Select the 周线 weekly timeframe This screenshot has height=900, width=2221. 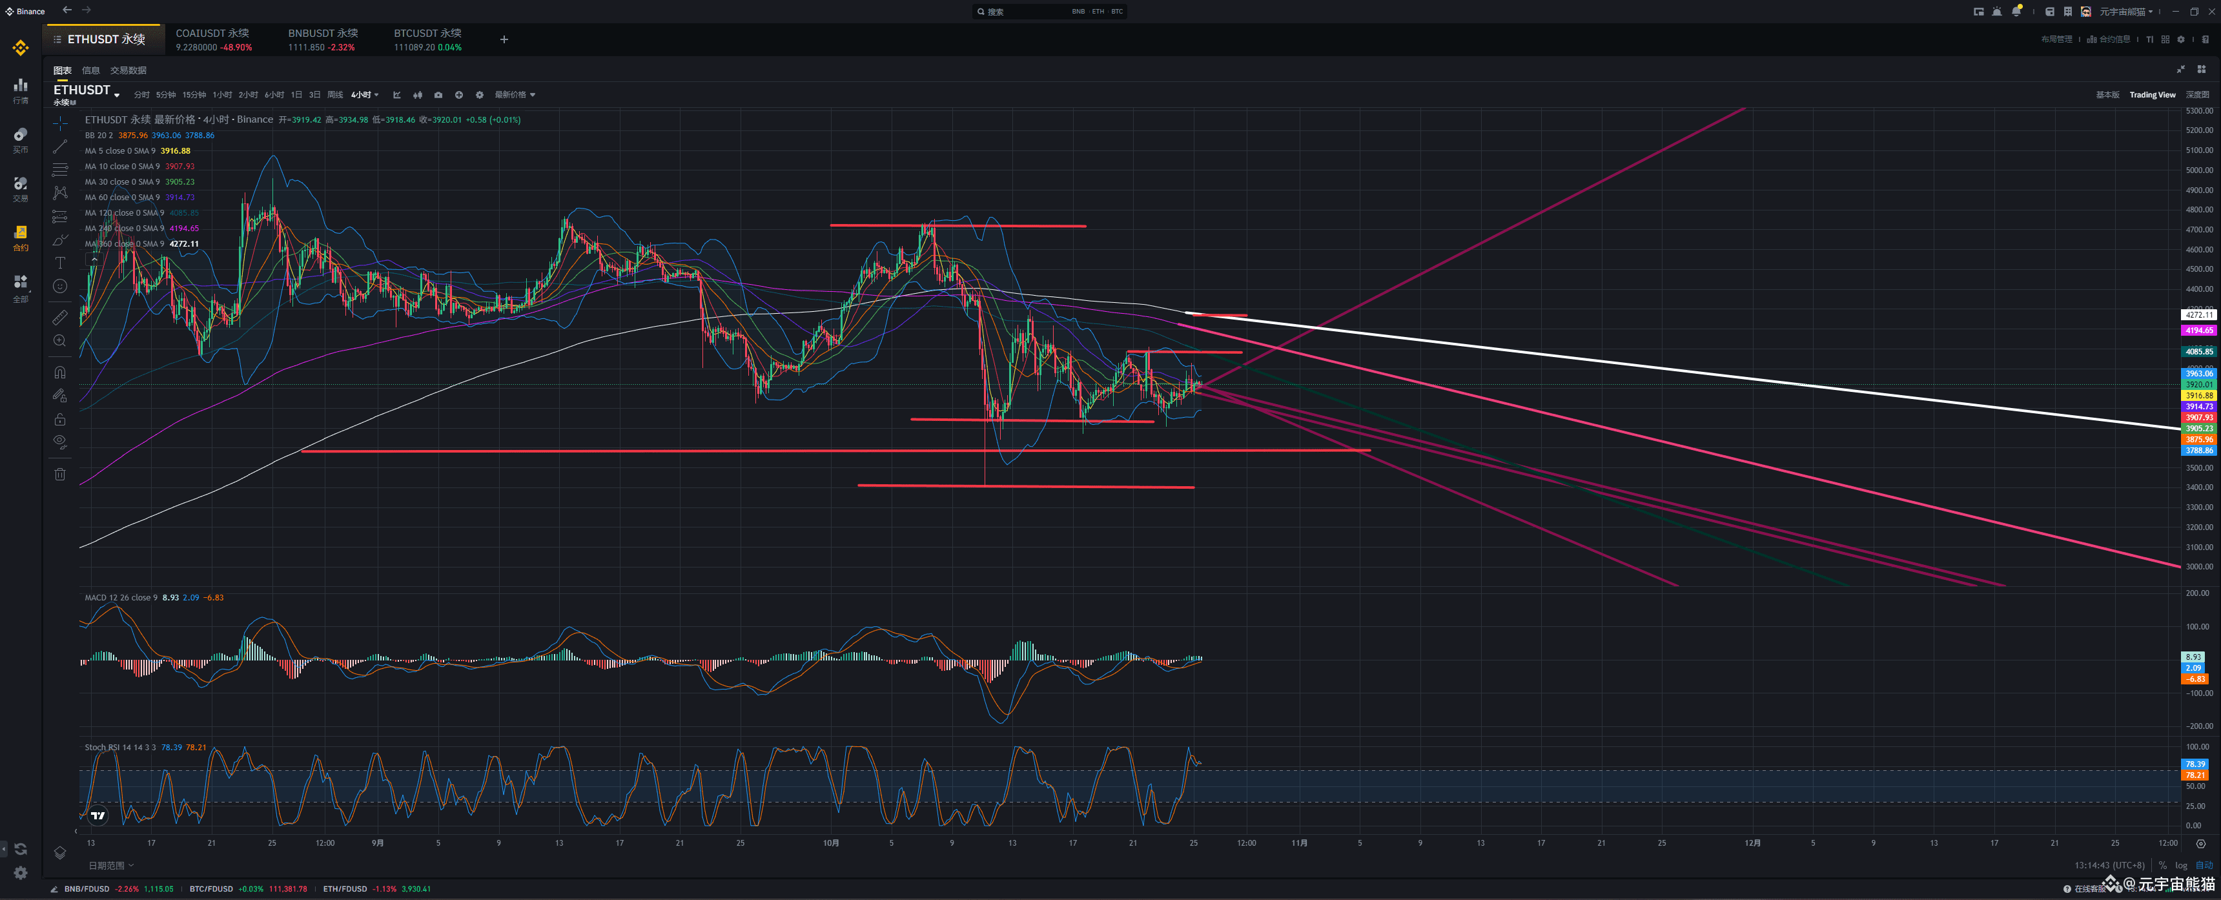point(335,95)
